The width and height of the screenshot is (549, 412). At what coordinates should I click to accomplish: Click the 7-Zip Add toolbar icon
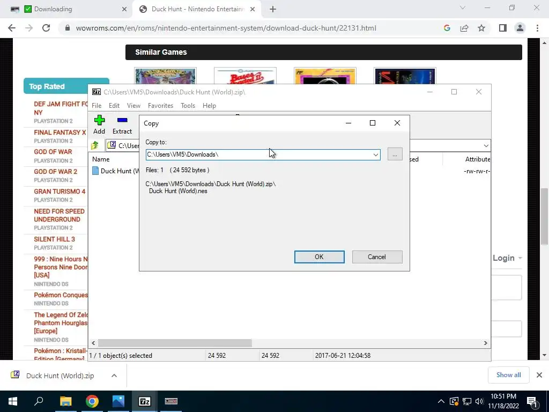(x=99, y=124)
